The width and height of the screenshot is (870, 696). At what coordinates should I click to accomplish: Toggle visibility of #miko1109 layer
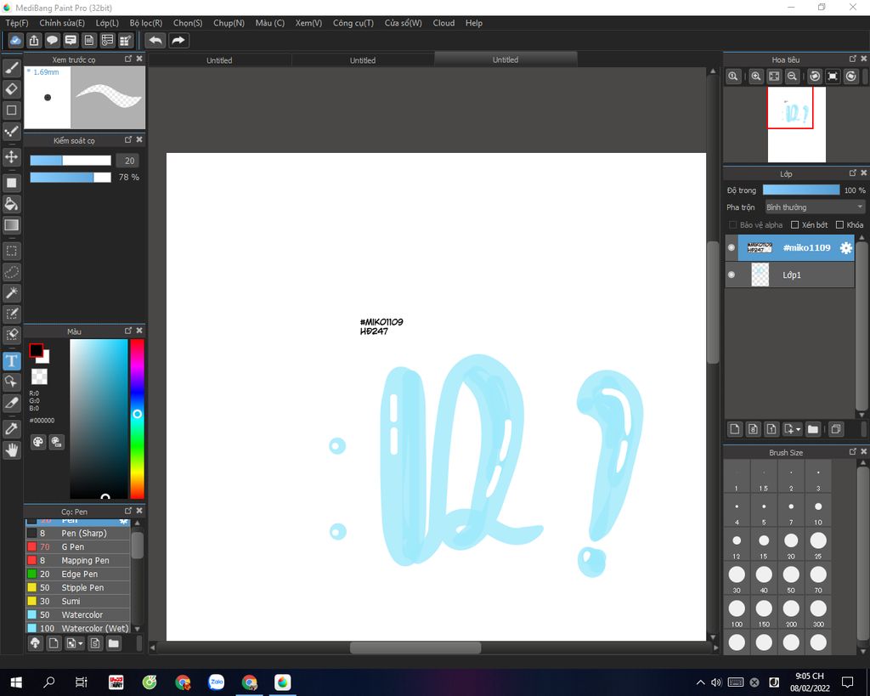point(732,247)
